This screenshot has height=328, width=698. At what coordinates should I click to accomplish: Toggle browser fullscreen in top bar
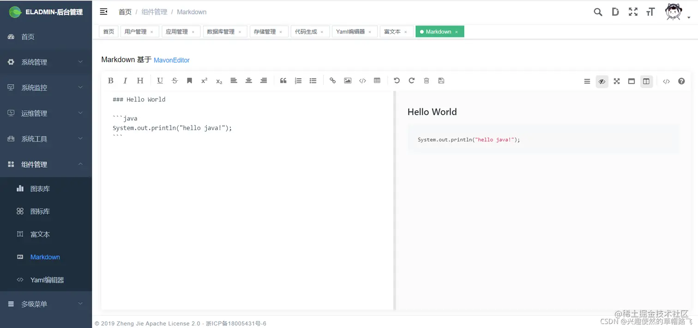click(633, 12)
